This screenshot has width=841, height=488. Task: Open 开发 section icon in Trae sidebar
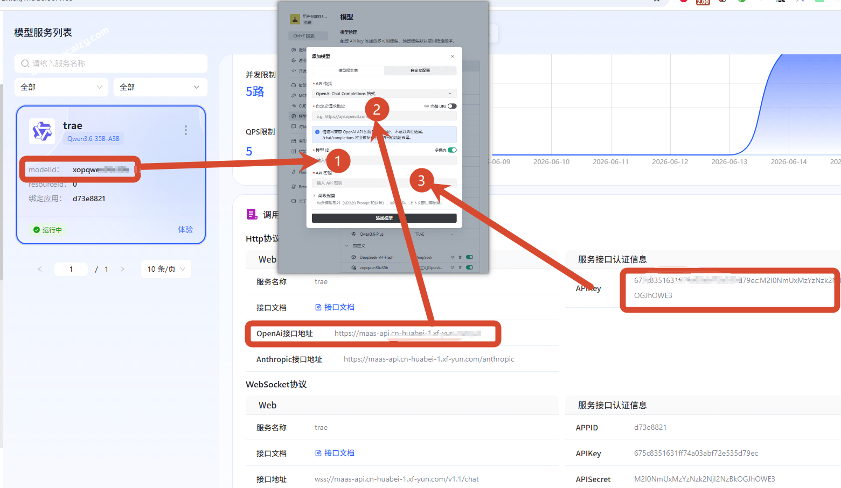pyautogui.click(x=294, y=70)
